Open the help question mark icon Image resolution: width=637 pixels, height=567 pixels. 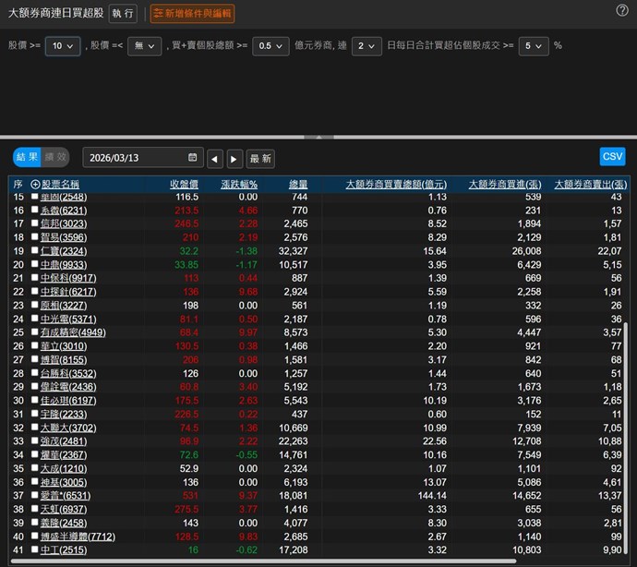(621, 10)
